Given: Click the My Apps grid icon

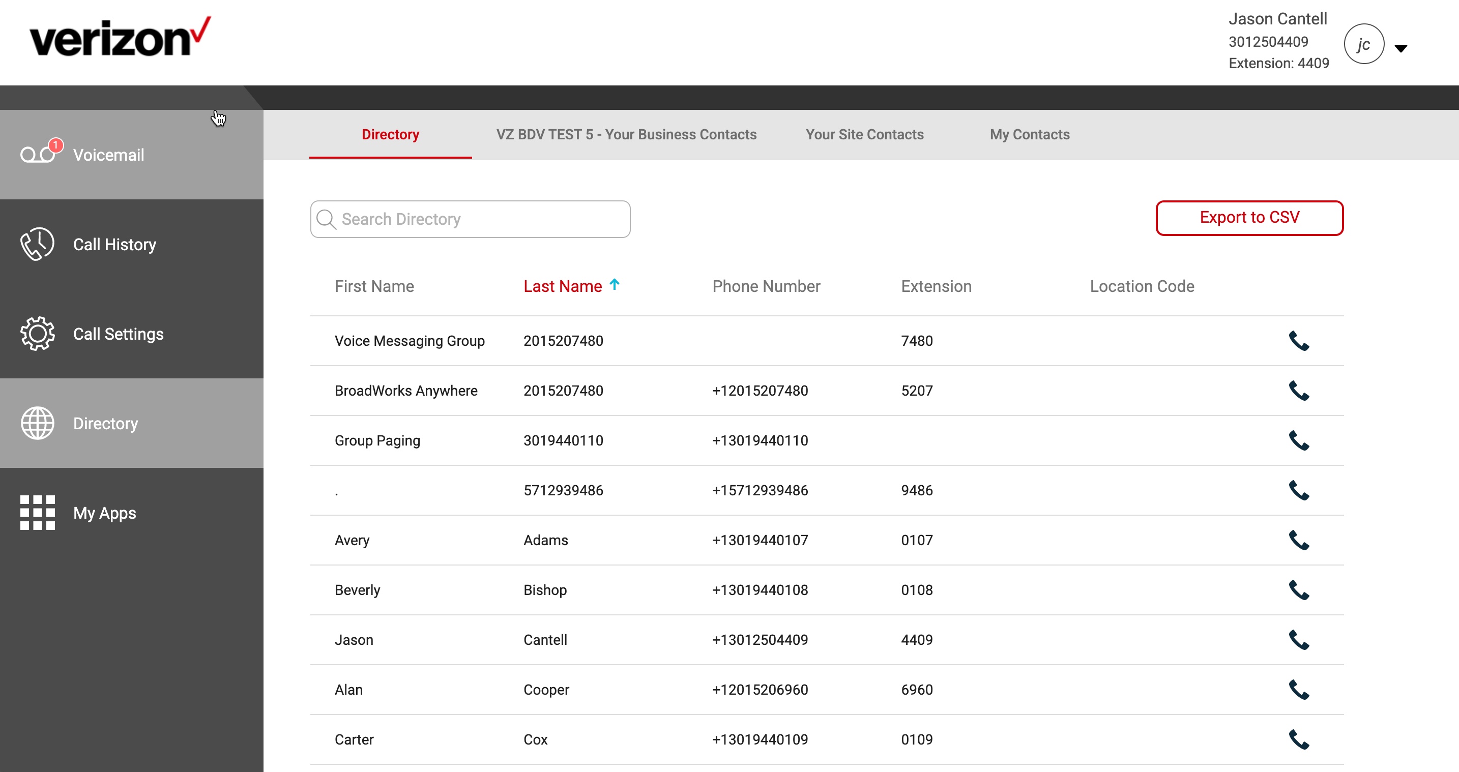Looking at the screenshot, I should click(36, 513).
